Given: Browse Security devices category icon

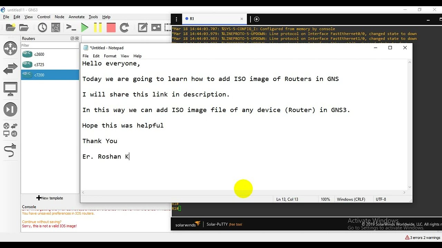Looking at the screenshot, I should [x=10, y=110].
